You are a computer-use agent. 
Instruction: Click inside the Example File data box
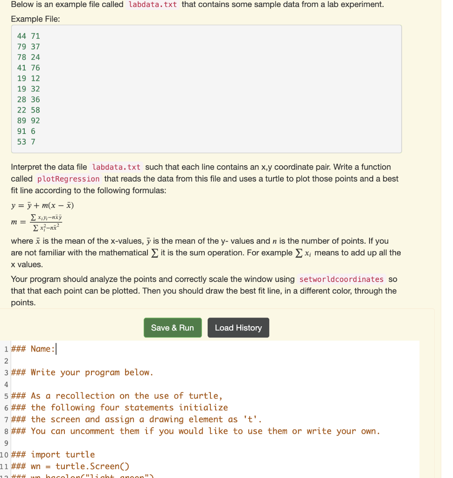click(x=205, y=89)
